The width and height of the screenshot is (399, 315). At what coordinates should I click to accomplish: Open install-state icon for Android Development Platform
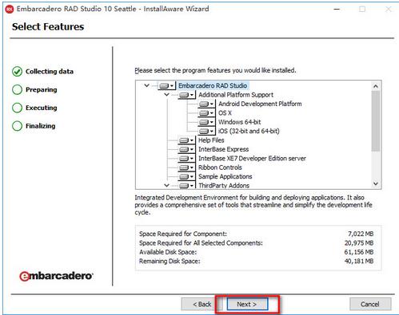click(x=206, y=104)
